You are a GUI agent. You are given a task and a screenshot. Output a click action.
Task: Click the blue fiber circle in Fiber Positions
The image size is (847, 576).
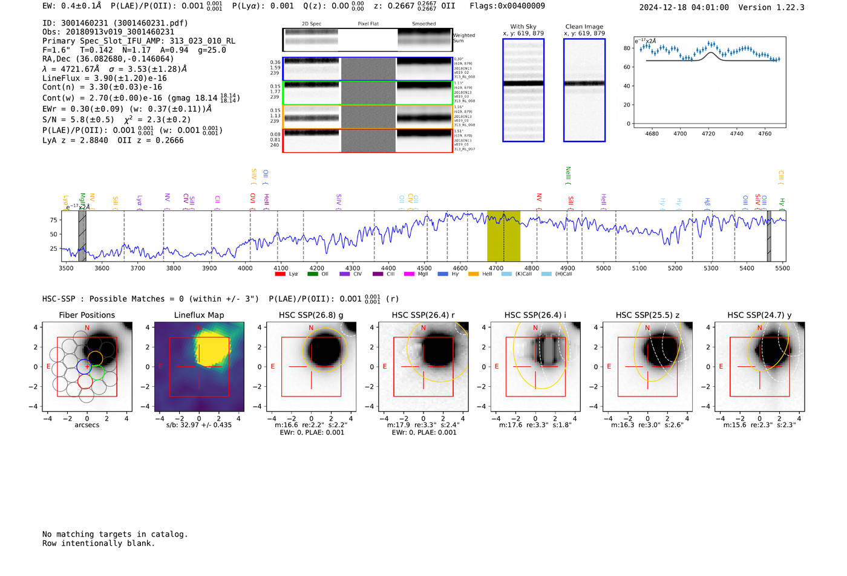(x=84, y=366)
